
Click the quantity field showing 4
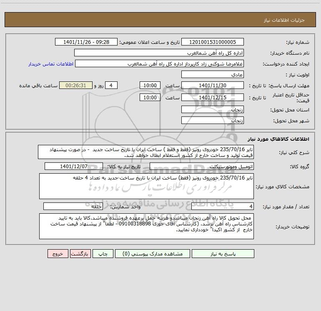223,207
